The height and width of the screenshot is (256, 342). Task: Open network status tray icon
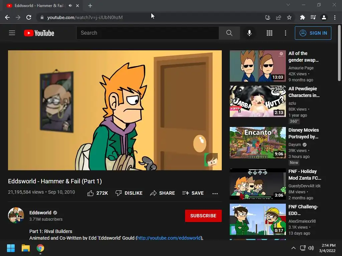click(x=303, y=248)
